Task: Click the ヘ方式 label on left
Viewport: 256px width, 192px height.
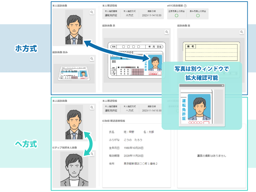Action: [x=26, y=144]
